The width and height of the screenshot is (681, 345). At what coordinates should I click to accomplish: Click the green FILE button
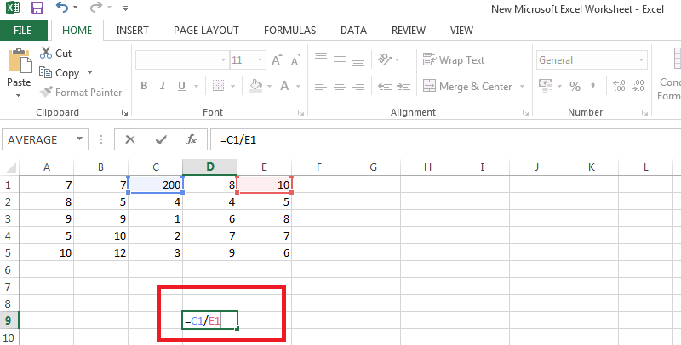(x=23, y=30)
